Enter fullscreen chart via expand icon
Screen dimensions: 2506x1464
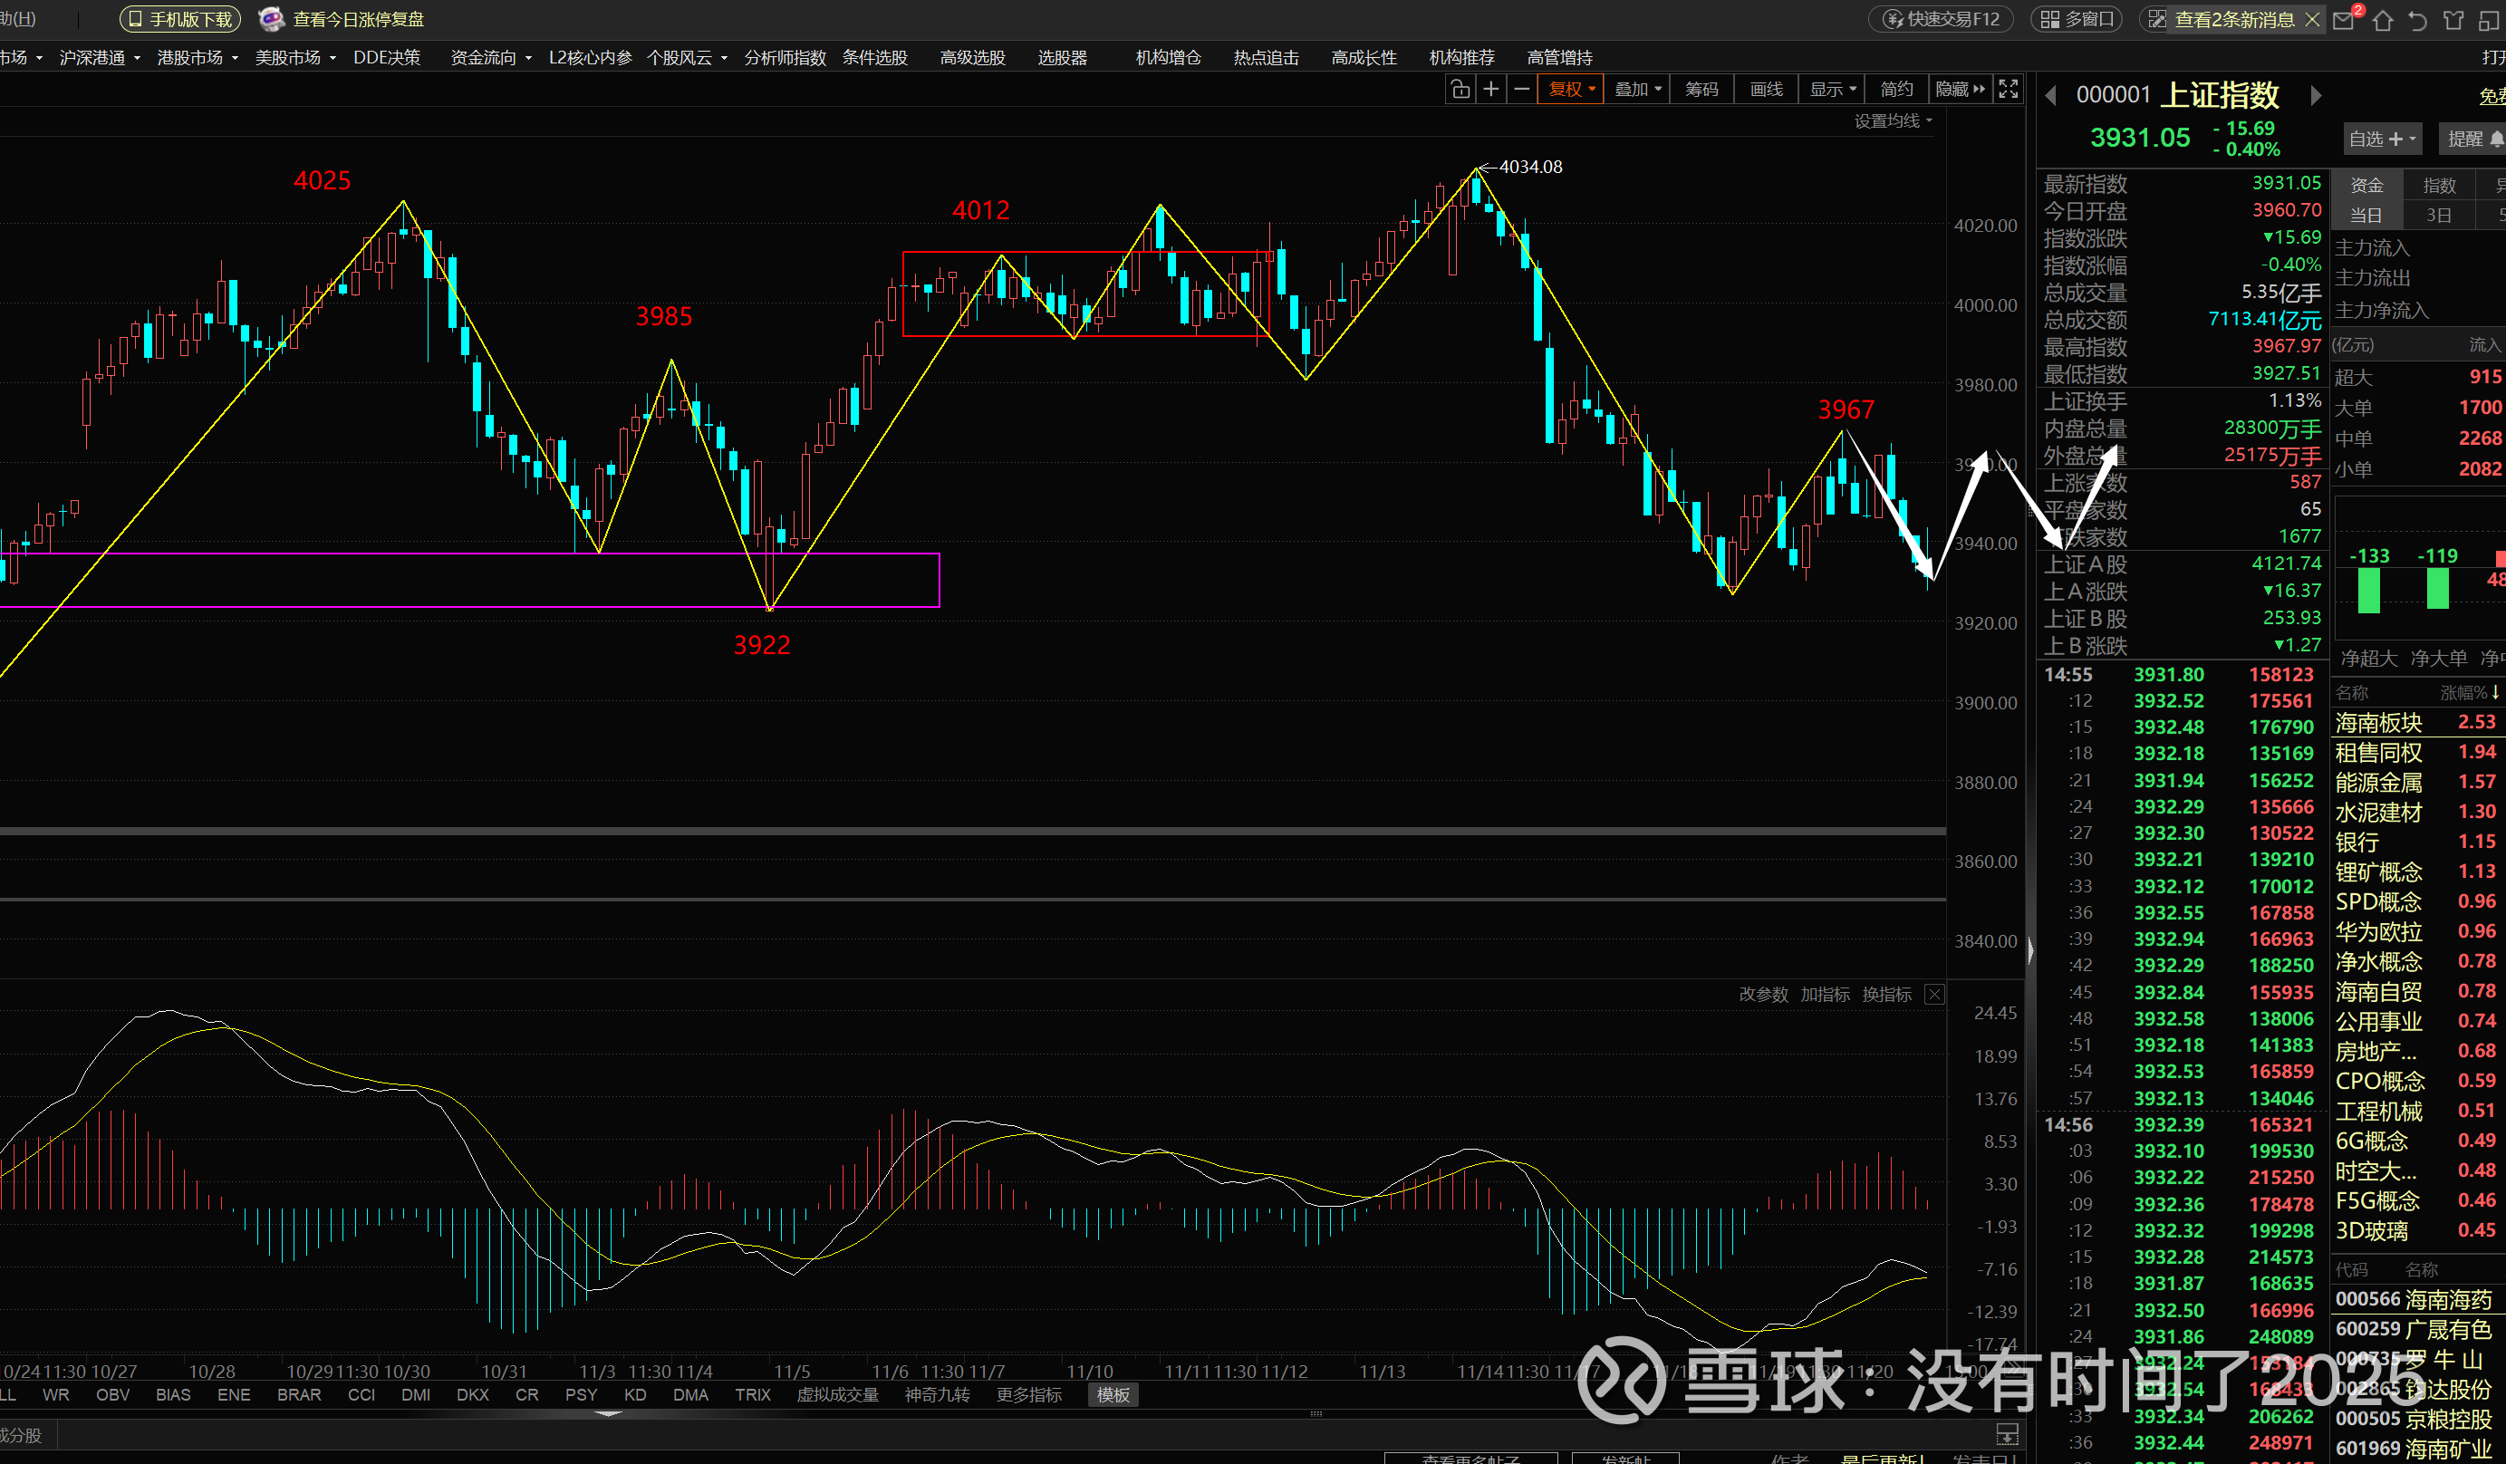tap(2008, 90)
